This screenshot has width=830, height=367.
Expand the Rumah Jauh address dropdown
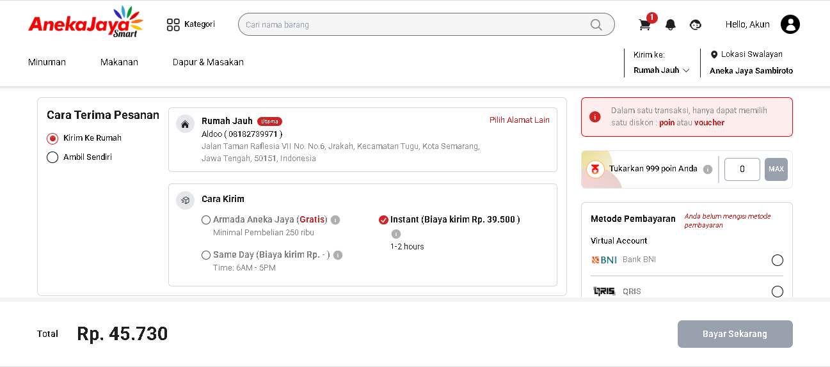point(661,70)
